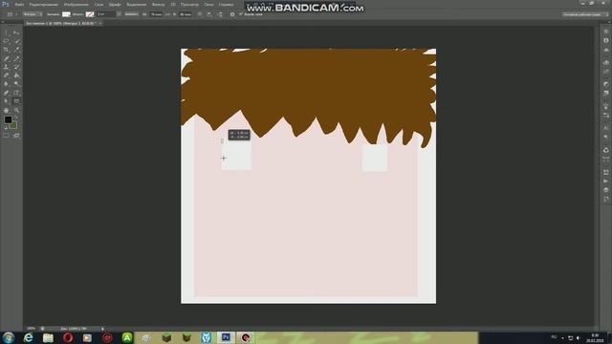Image resolution: width=612 pixels, height=344 pixels.
Task: Select the Paint Bucket tool
Action: coord(16,75)
